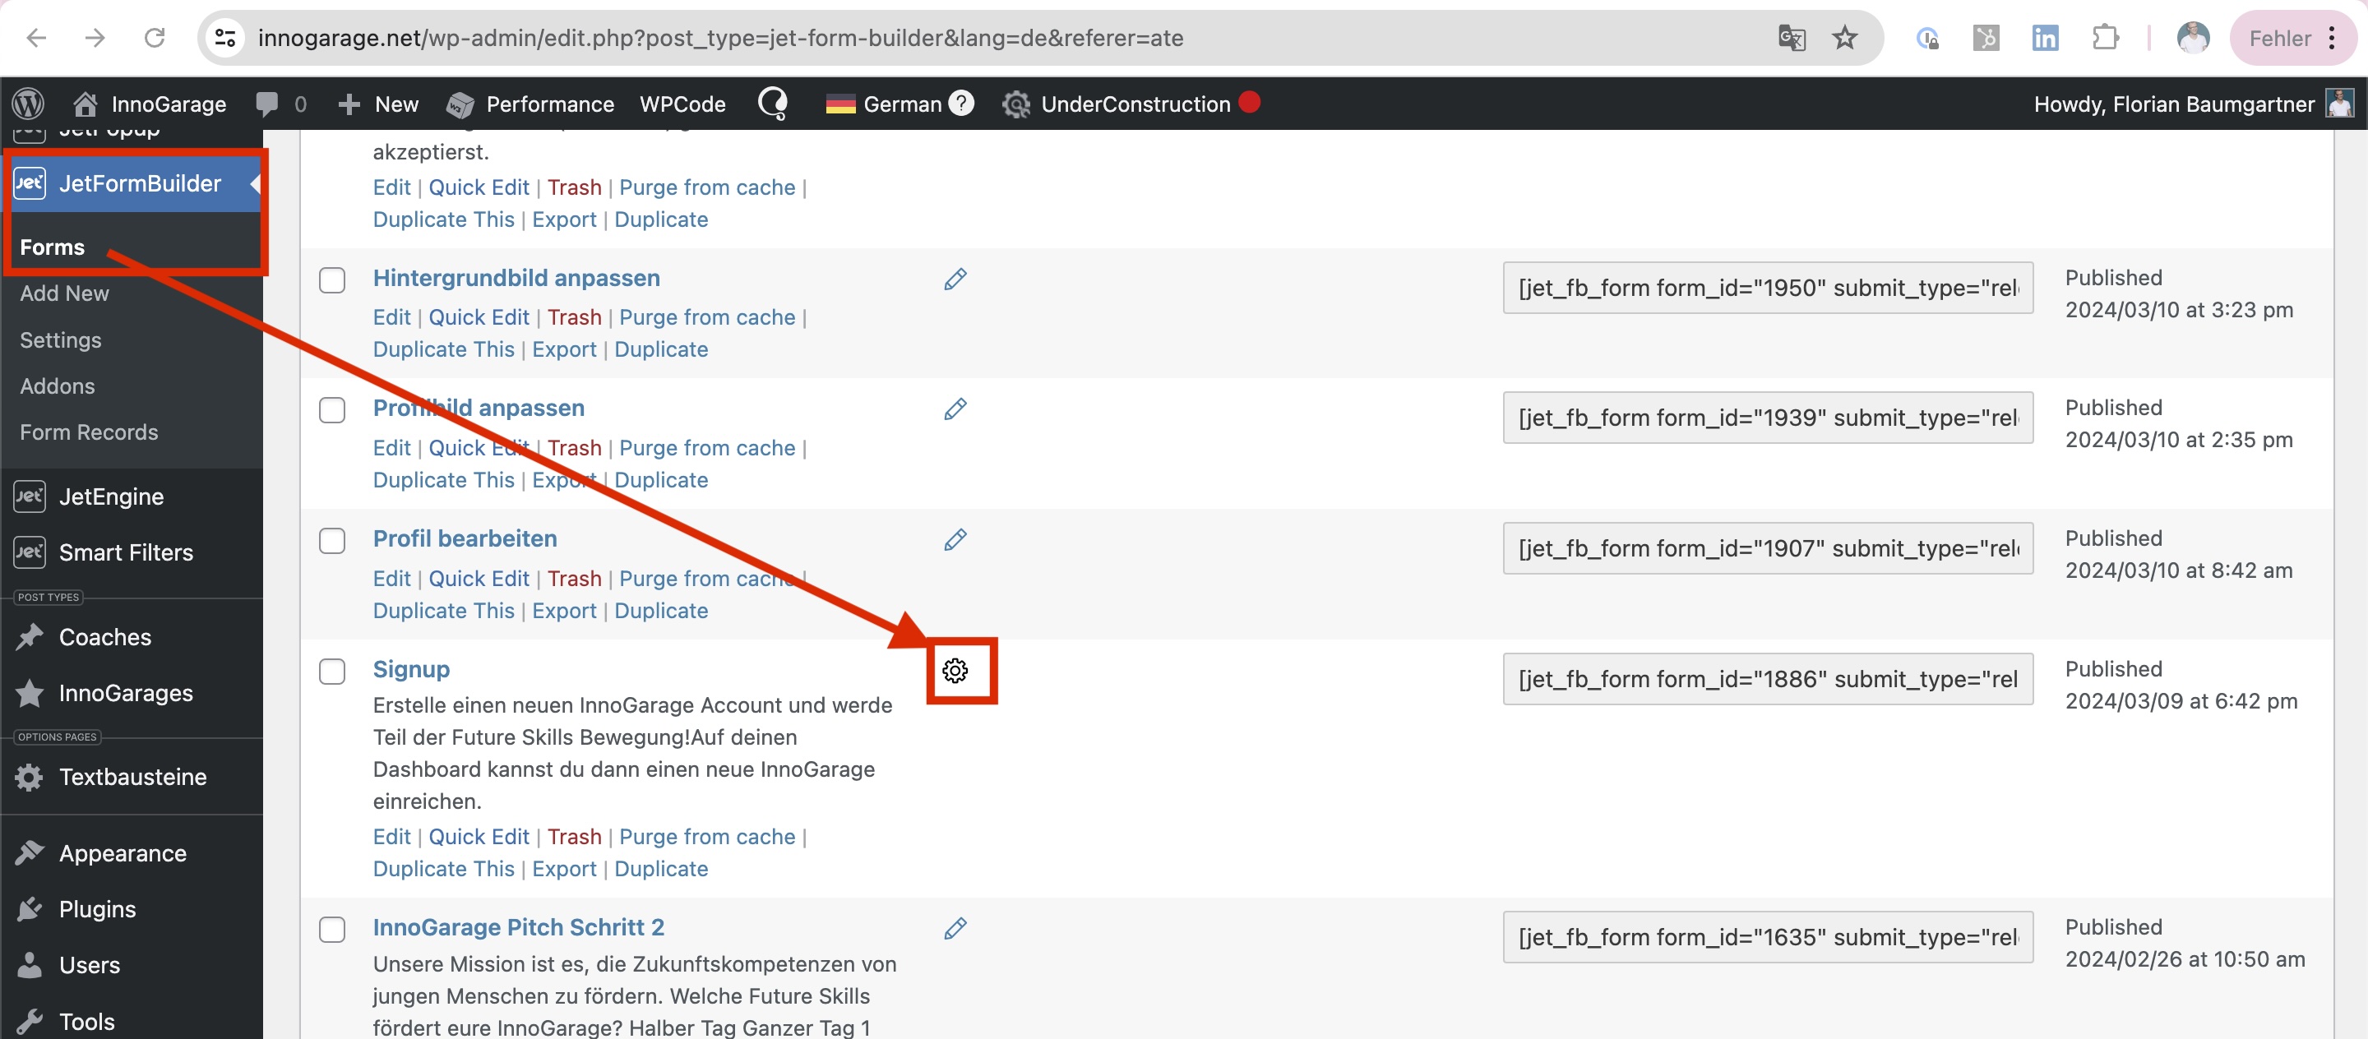Screen dimensions: 2368x1039
Task: Click the WordPress logo in admin bar
Action: (29, 104)
